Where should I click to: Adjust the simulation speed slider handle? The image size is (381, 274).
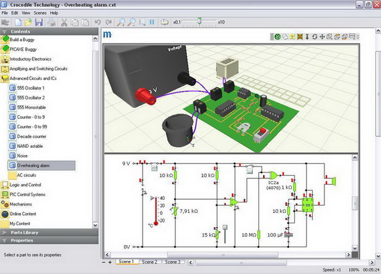click(x=199, y=21)
